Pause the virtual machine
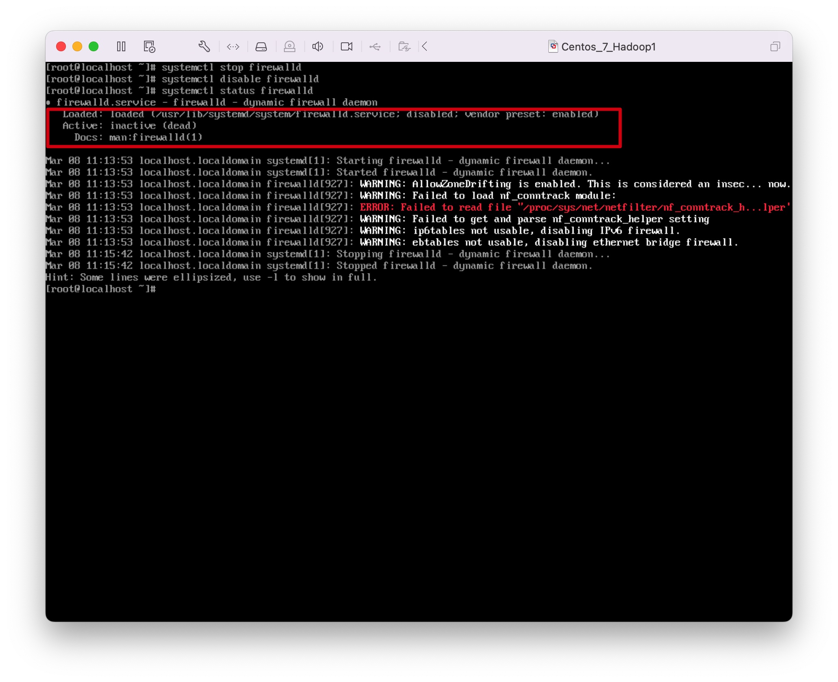Screen dimensions: 838x682 pos(121,46)
